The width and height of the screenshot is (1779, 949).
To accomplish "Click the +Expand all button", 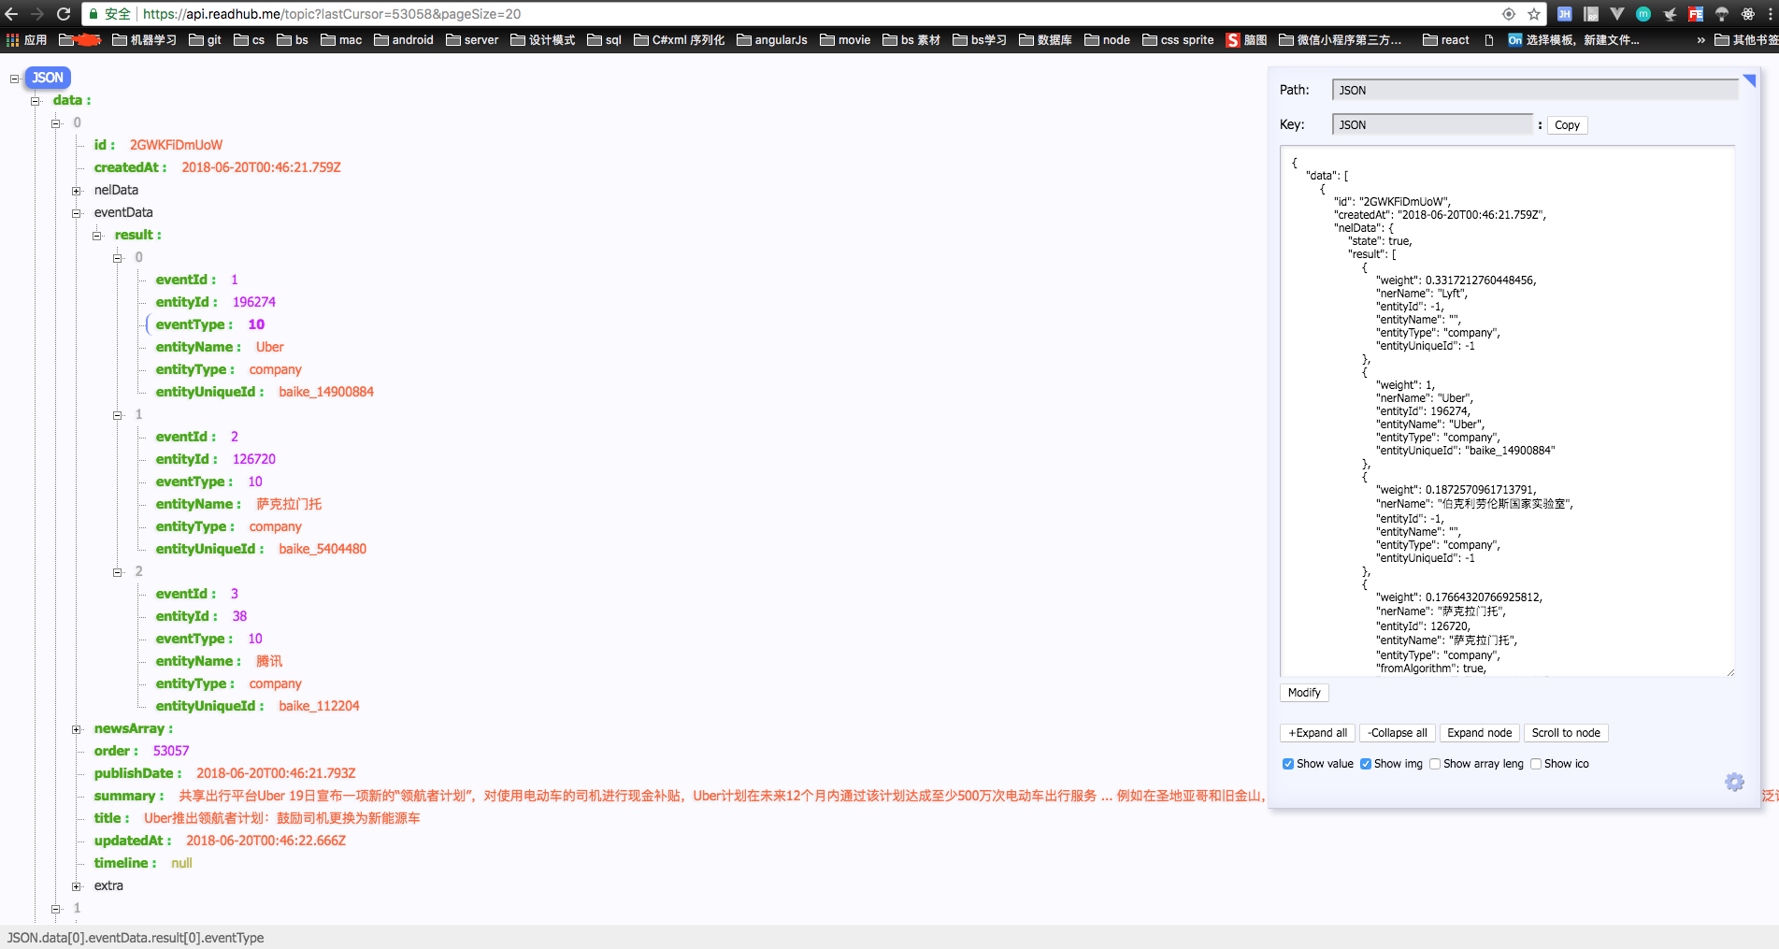I will pyautogui.click(x=1317, y=733).
